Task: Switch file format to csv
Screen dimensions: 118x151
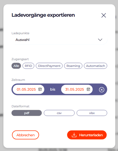Action: pyautogui.click(x=59, y=113)
